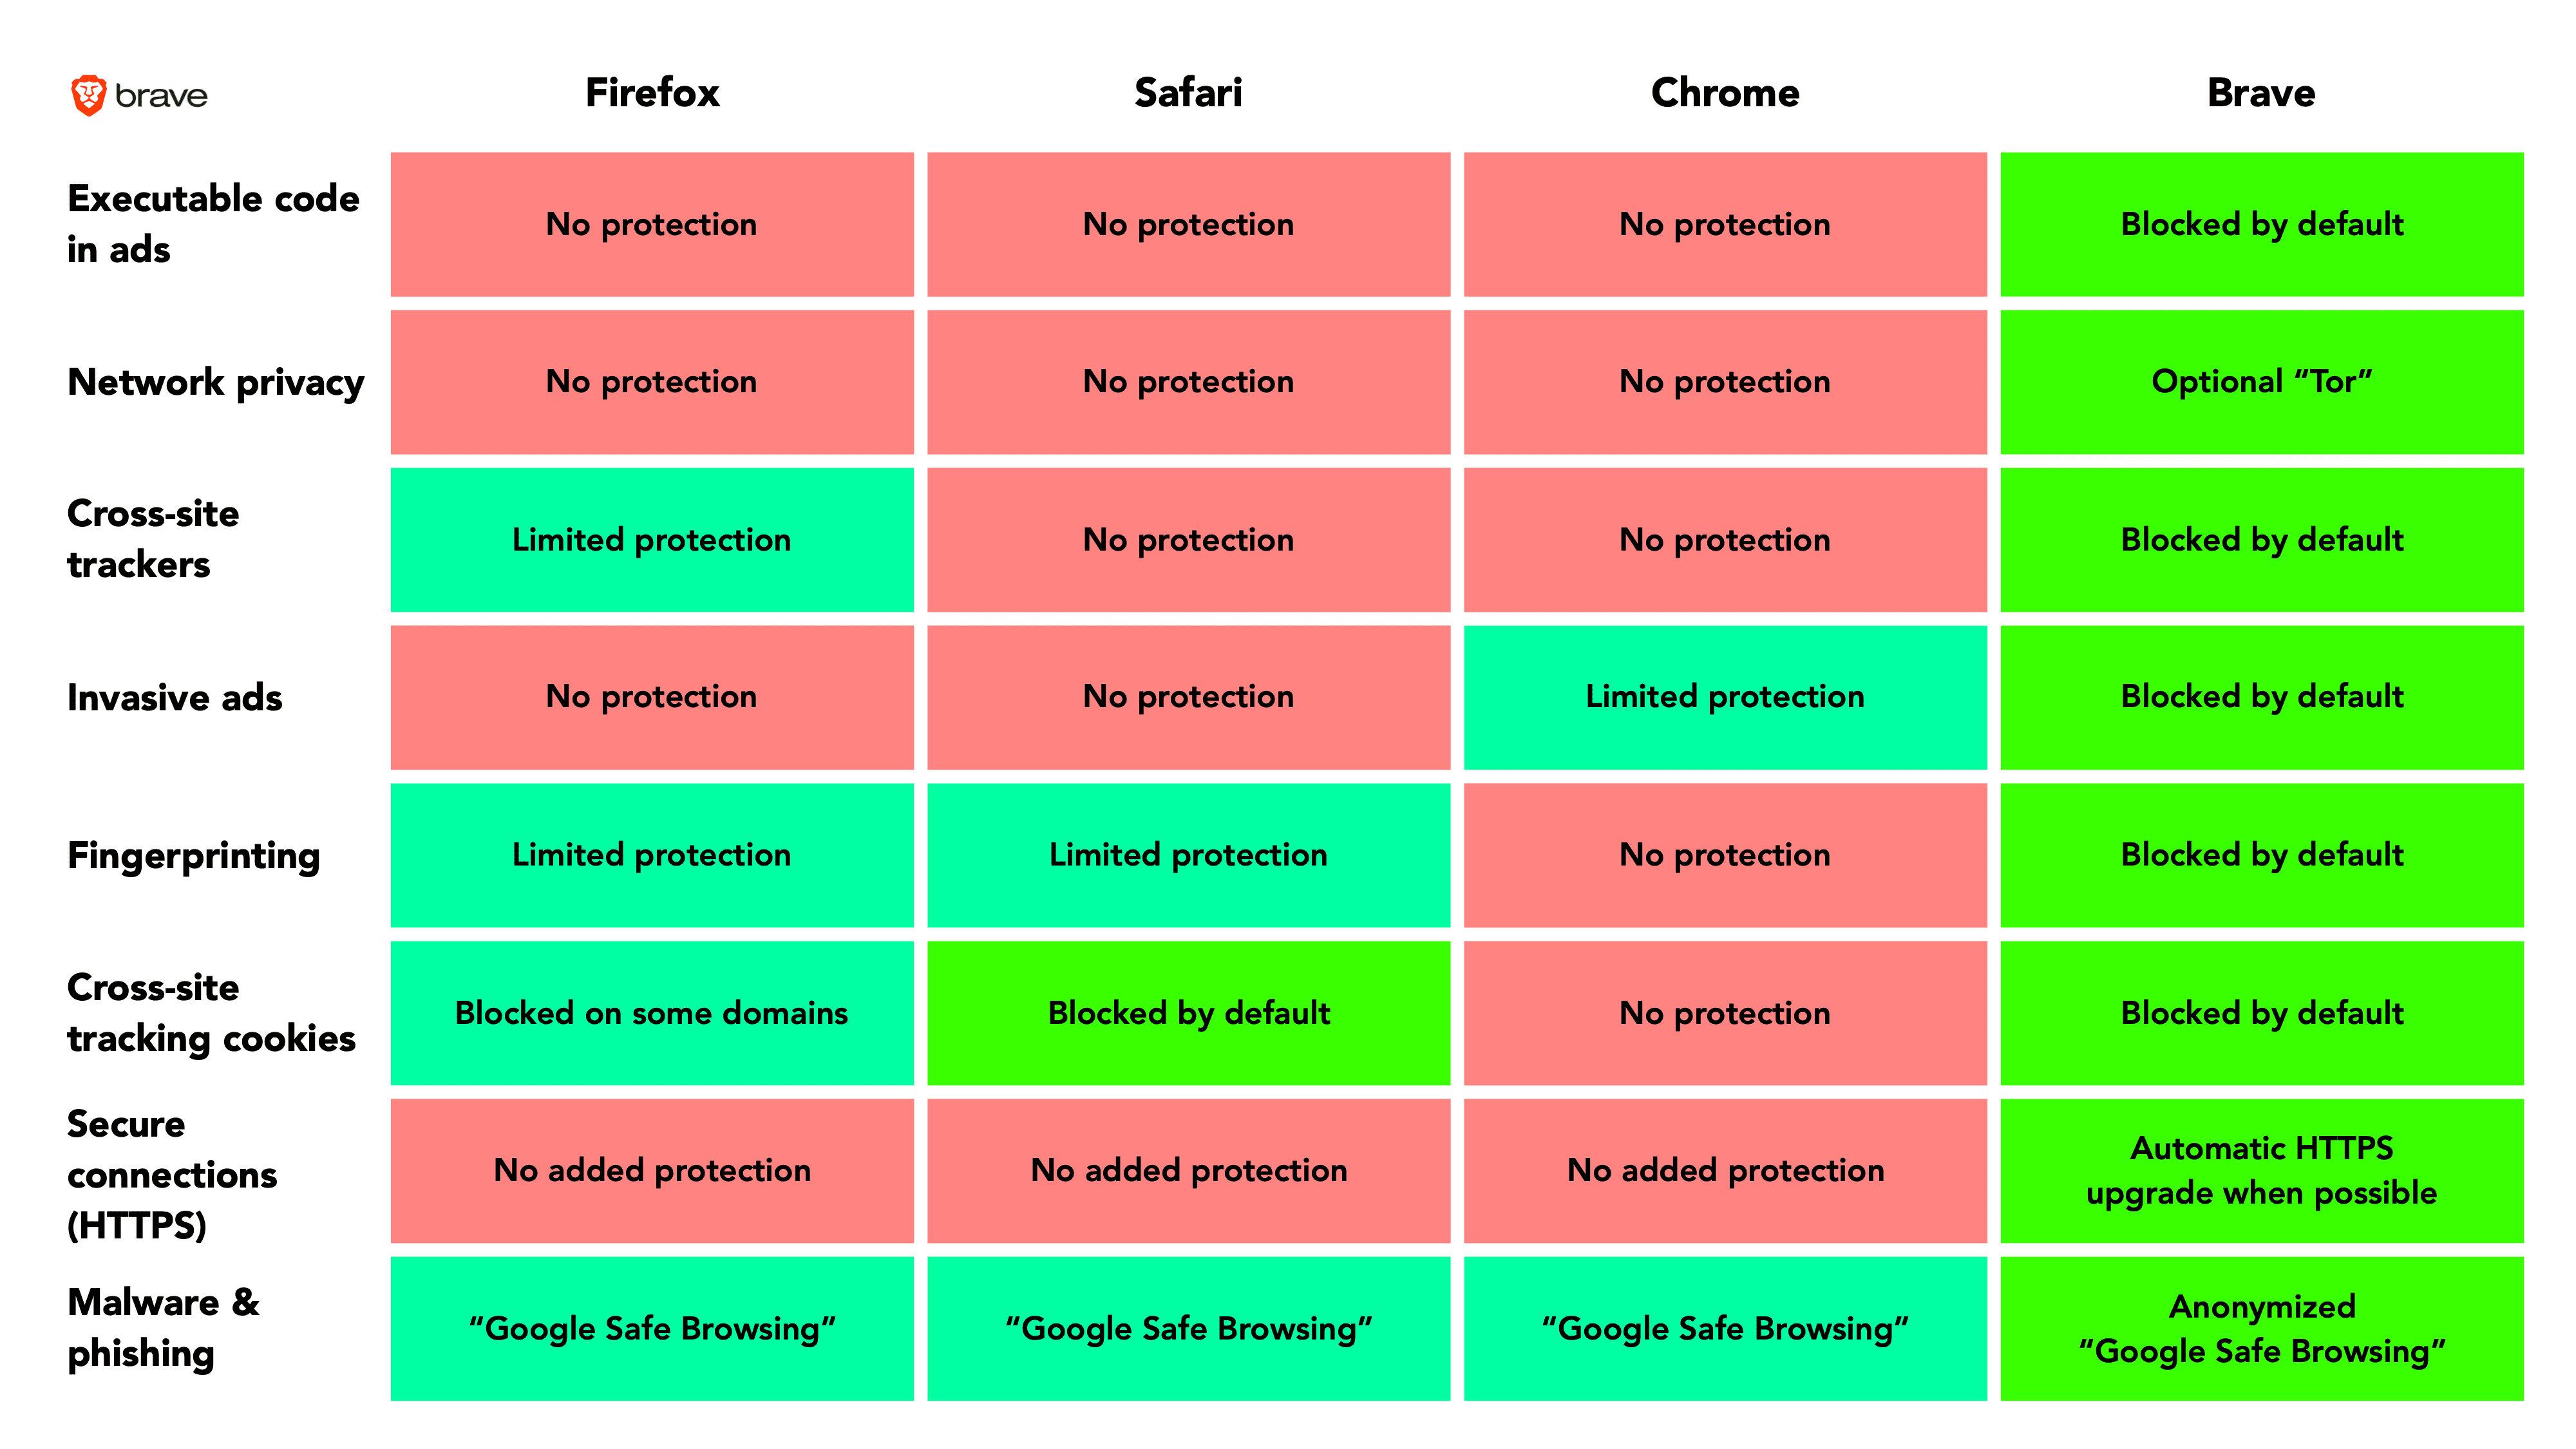This screenshot has width=2576, height=1449.
Task: Click Chrome's Cross-site tracking cookies No protection cell
Action: pyautogui.click(x=1725, y=1013)
